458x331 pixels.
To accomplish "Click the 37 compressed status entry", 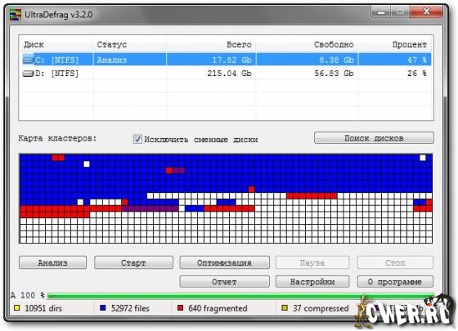I will click(321, 308).
